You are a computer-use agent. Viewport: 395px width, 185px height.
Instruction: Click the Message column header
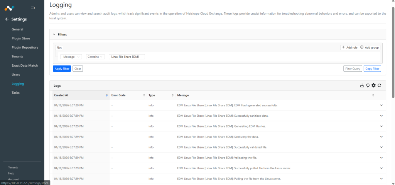pyautogui.click(x=275, y=96)
